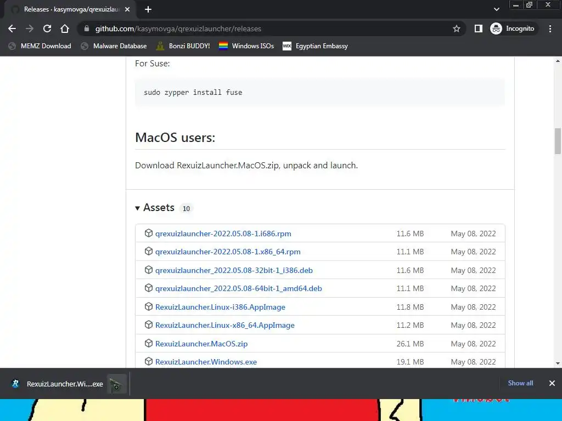This screenshot has height=421, width=562.
Task: Close the Releases tab
Action: [x=127, y=9]
